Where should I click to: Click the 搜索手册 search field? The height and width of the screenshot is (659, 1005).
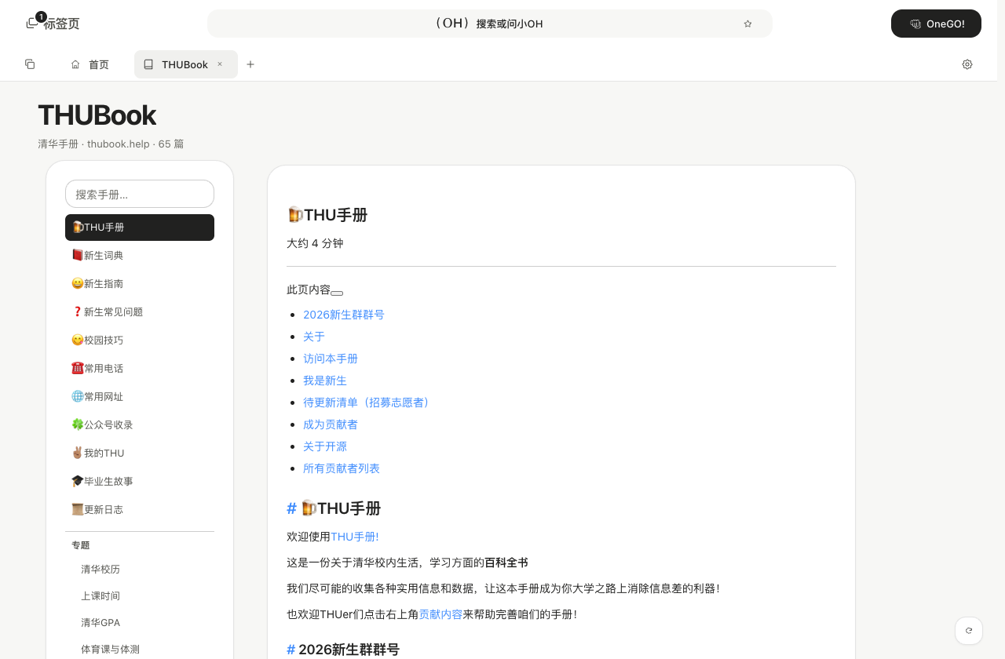tap(140, 194)
